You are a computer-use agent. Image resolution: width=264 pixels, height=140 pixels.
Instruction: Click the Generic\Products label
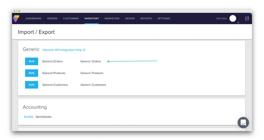tap(54, 73)
